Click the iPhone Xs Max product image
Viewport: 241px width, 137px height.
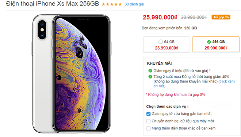point(72,74)
